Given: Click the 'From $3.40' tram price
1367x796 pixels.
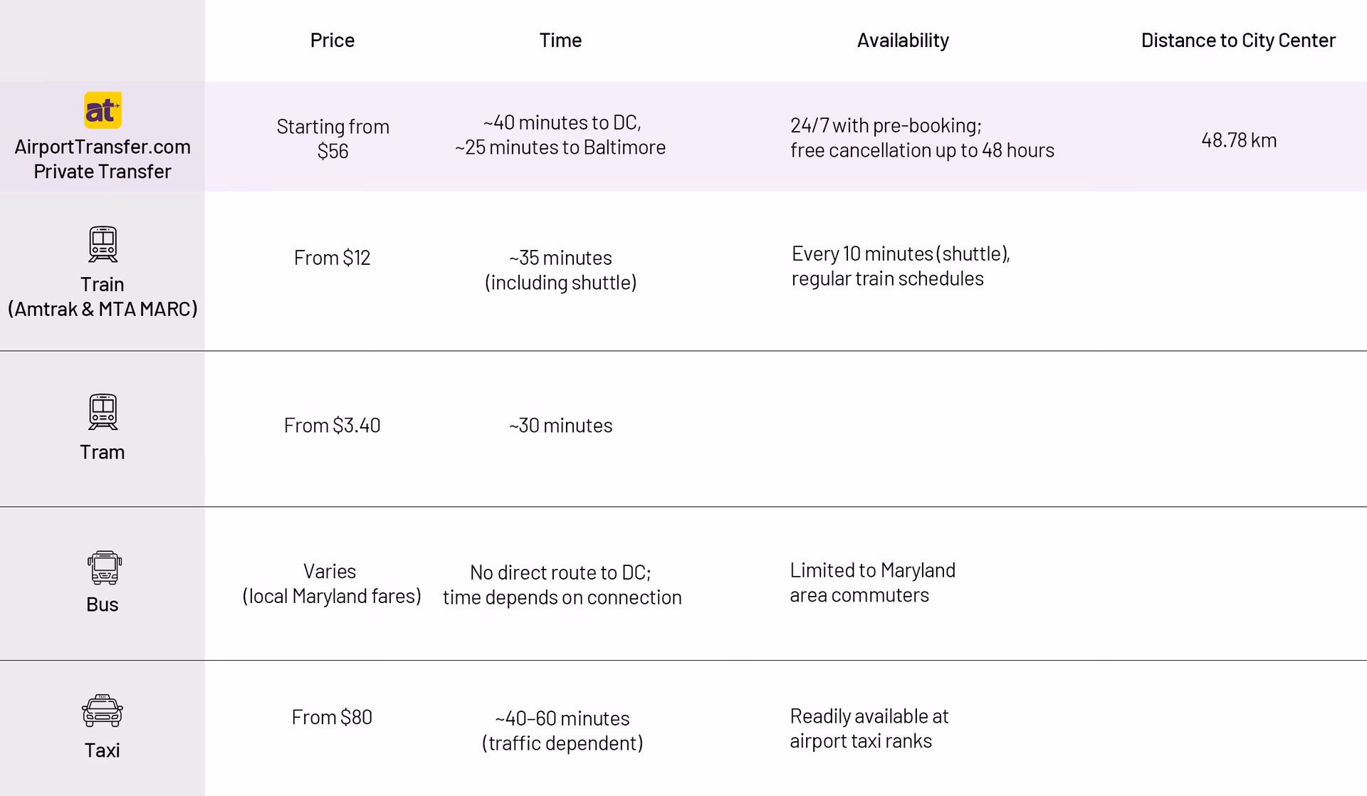Looking at the screenshot, I should [332, 426].
